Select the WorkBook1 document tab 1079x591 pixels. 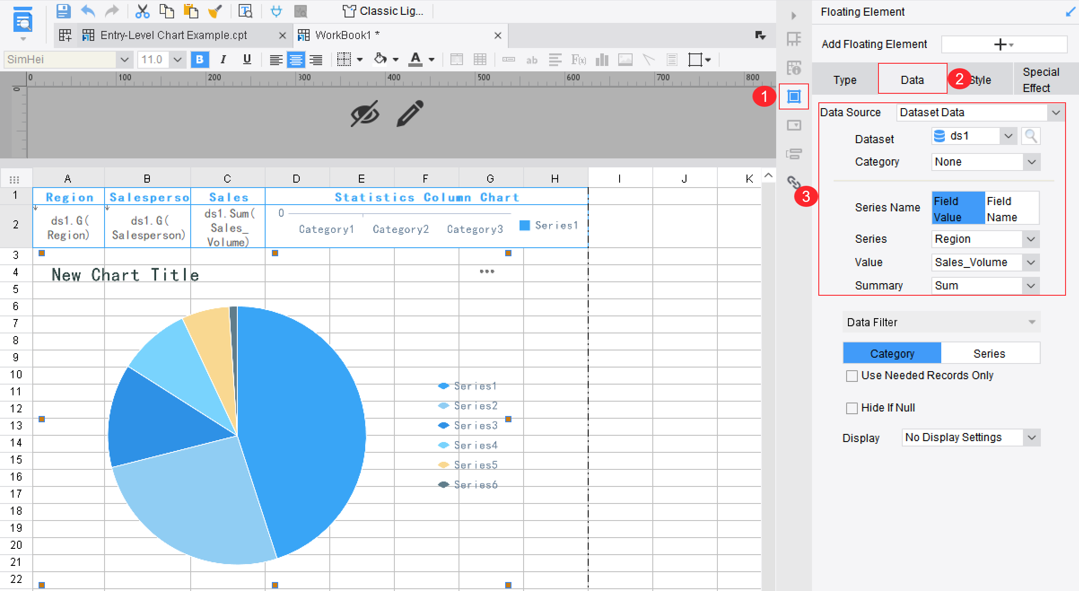(x=401, y=35)
